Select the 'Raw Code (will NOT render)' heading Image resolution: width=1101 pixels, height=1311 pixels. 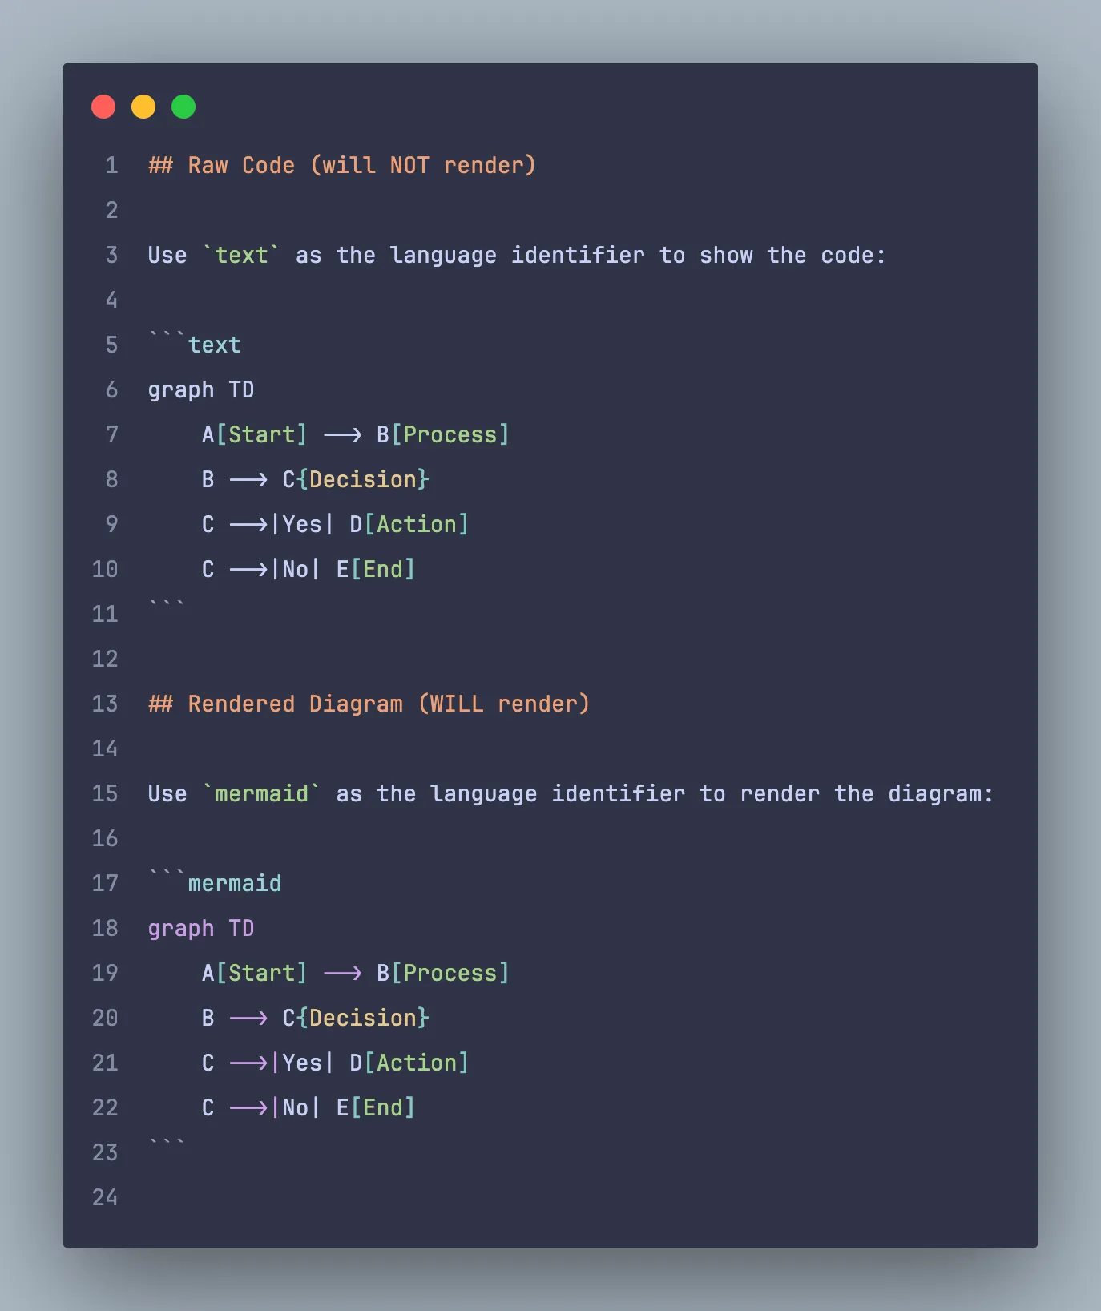point(341,165)
